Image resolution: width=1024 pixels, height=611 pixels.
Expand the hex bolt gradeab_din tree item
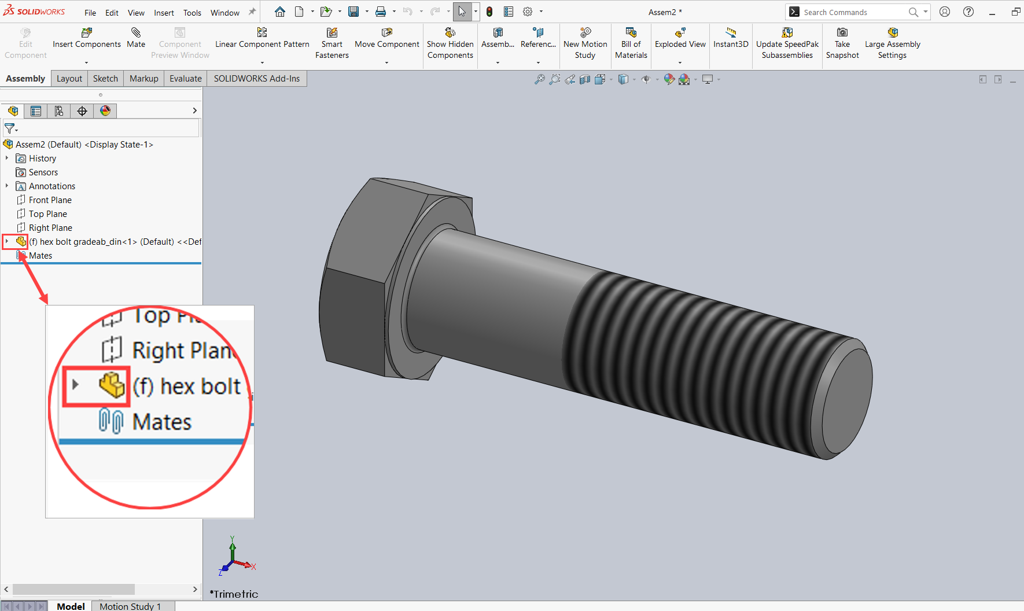click(x=7, y=241)
